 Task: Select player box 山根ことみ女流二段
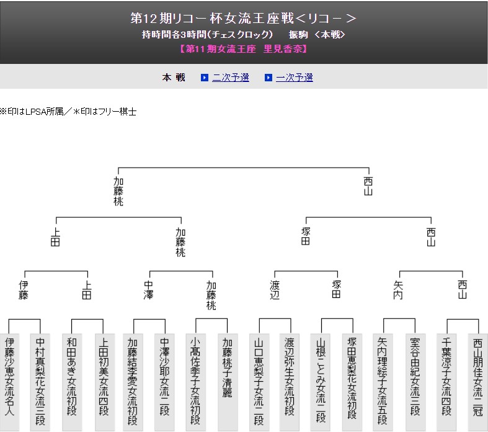pos(321,382)
